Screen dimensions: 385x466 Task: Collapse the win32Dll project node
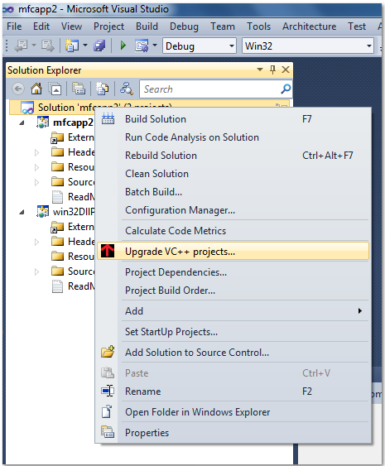point(22,212)
